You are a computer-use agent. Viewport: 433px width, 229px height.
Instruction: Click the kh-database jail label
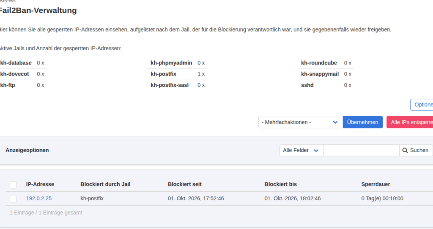click(x=16, y=63)
